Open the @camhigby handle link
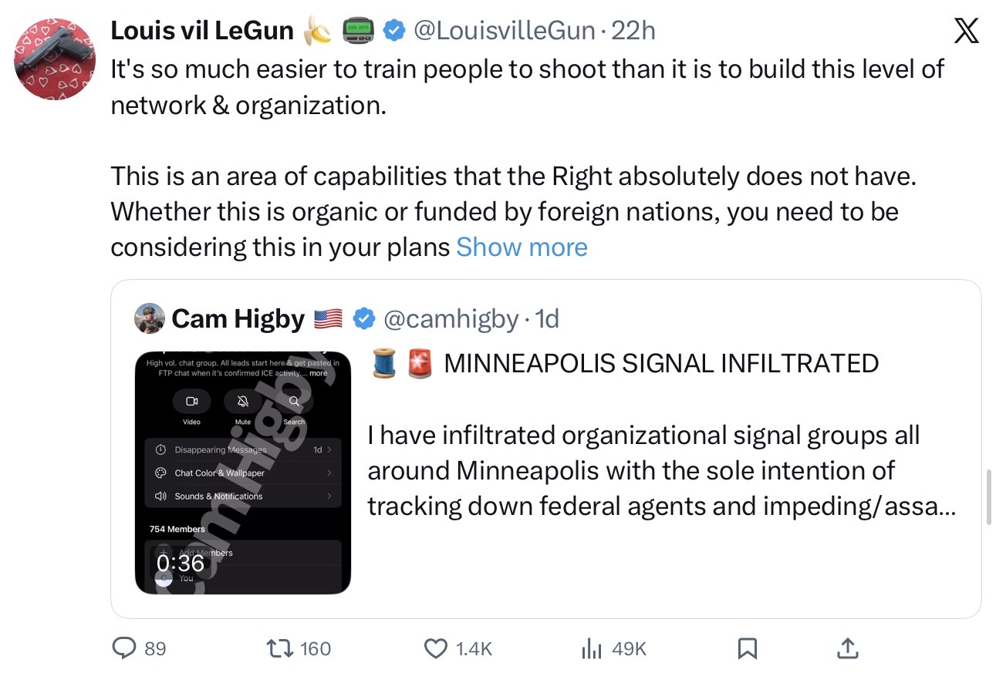Viewport: 996px width, 683px height. [450, 318]
